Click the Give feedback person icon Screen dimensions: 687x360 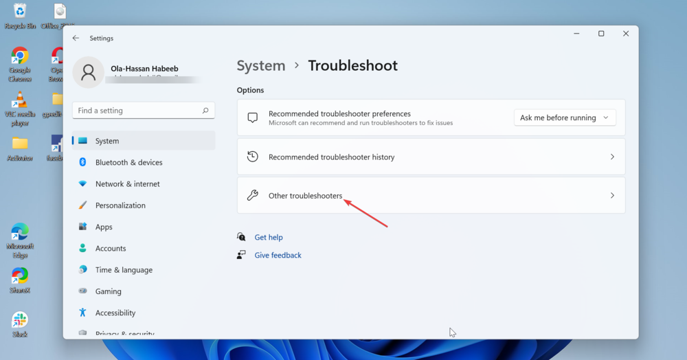(x=241, y=255)
